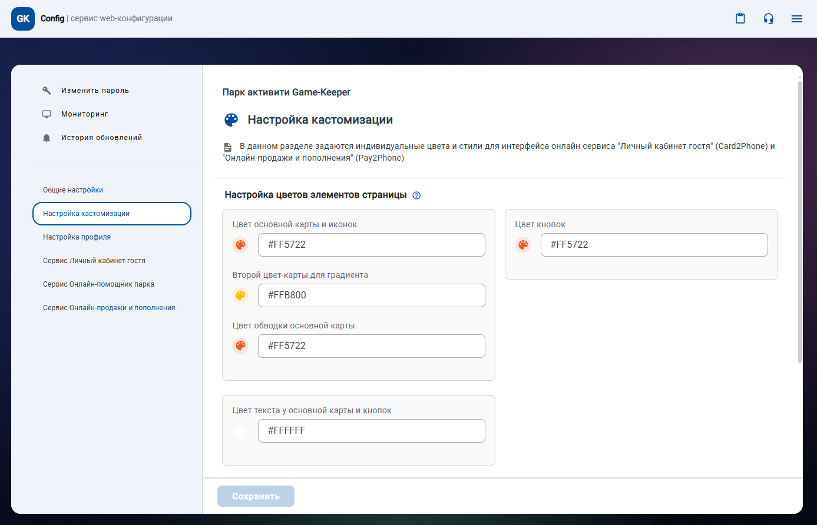Open История обновлений in sidebar
This screenshot has width=817, height=525.
coord(101,138)
